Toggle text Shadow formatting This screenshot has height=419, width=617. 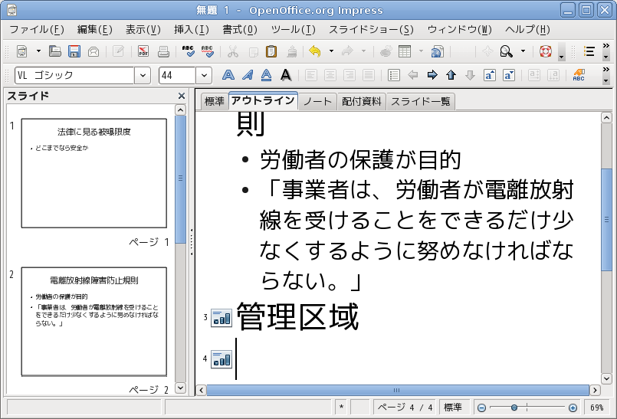tap(286, 75)
